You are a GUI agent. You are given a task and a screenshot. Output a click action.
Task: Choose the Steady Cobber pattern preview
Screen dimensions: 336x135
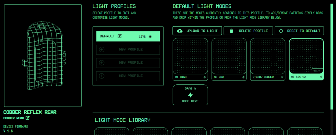tap(267, 56)
